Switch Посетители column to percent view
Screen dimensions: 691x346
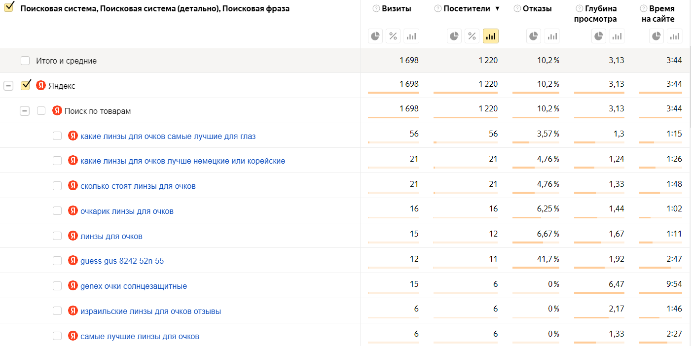pyautogui.click(x=472, y=36)
